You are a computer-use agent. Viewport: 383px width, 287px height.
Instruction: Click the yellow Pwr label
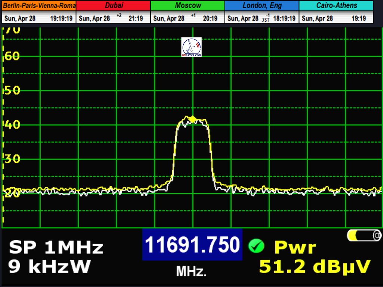point(295,247)
